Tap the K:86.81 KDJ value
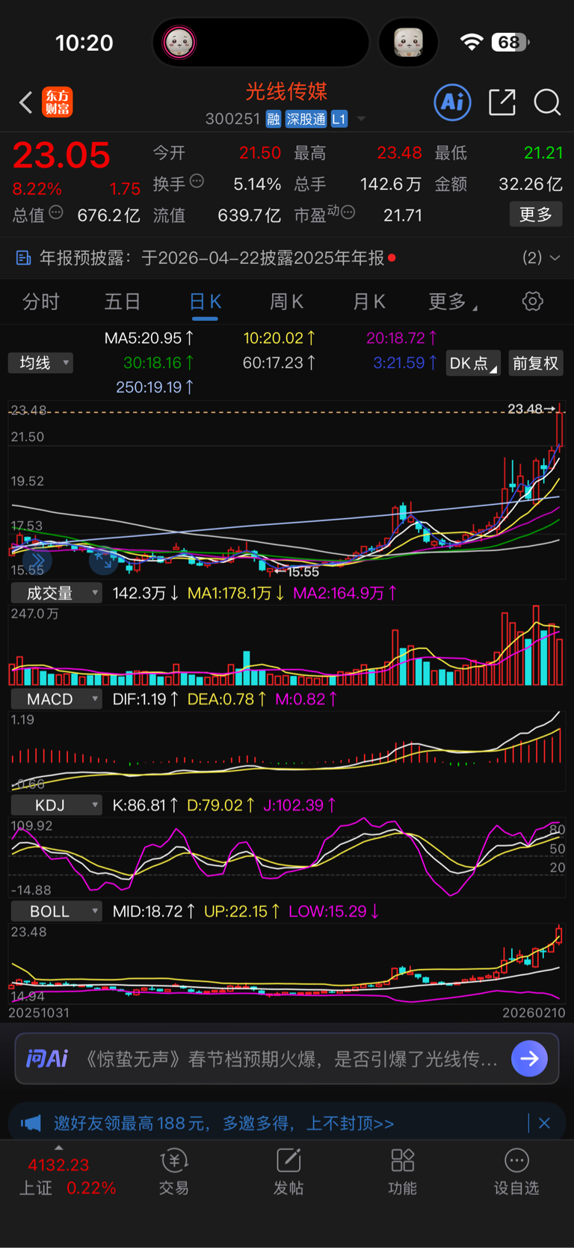Screen dimensions: 574x1248 [x=145, y=805]
